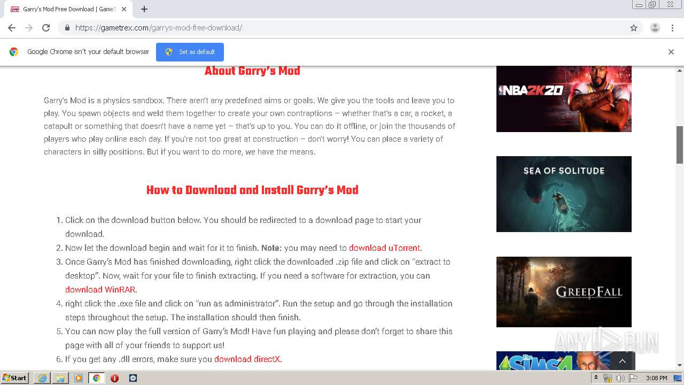Follow the download directX link
This screenshot has height=385, width=684.
247,359
